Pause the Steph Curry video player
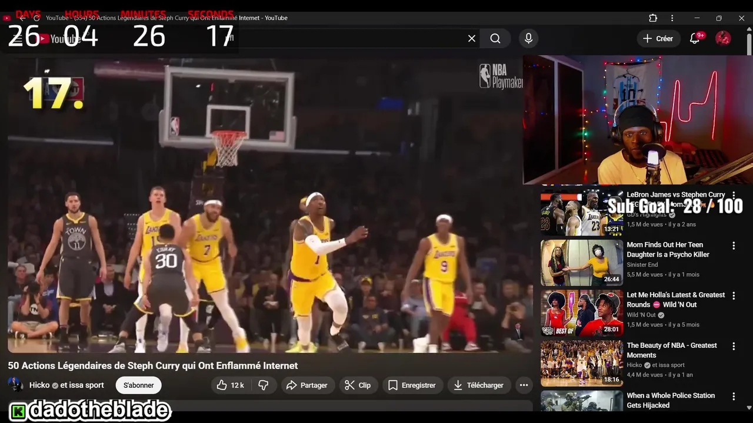753x423 pixels. coord(271,206)
